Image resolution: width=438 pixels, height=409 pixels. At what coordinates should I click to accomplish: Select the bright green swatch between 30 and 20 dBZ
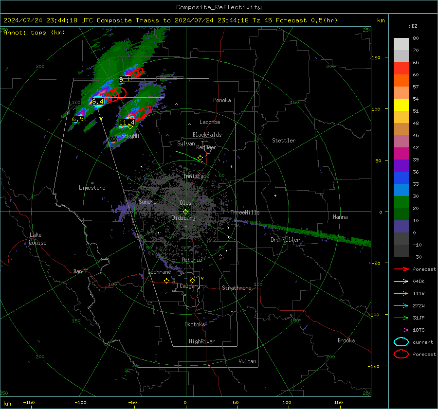coord(401,202)
